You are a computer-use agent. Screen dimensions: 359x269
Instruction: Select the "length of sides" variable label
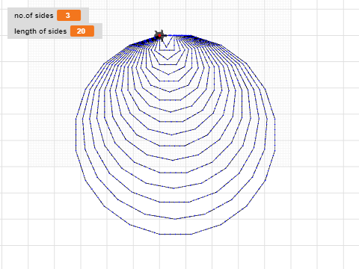click(40, 31)
